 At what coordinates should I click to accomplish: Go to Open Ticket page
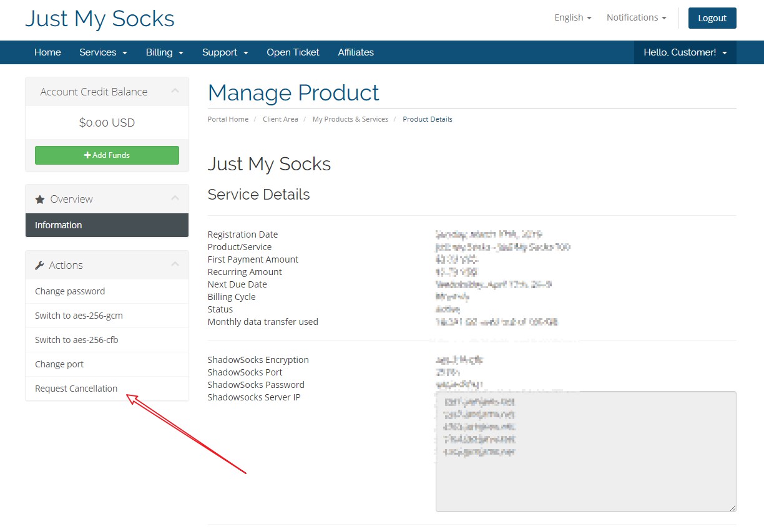tap(293, 52)
